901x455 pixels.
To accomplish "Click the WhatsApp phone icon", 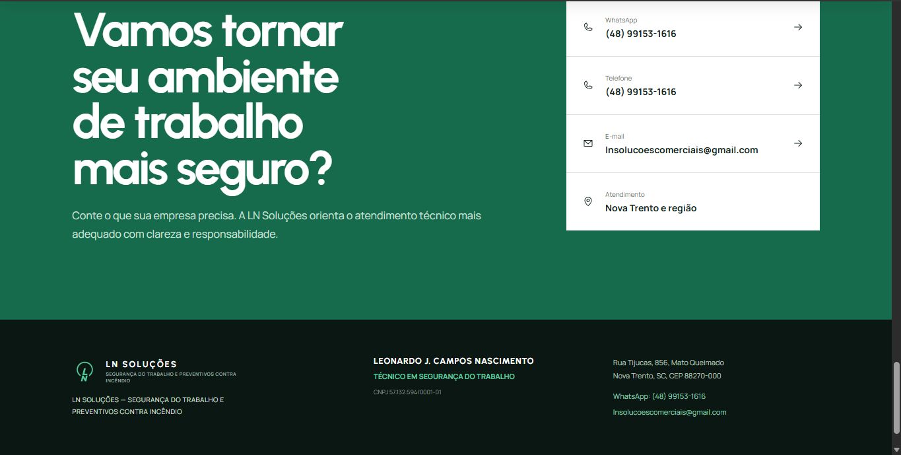I will (x=588, y=27).
